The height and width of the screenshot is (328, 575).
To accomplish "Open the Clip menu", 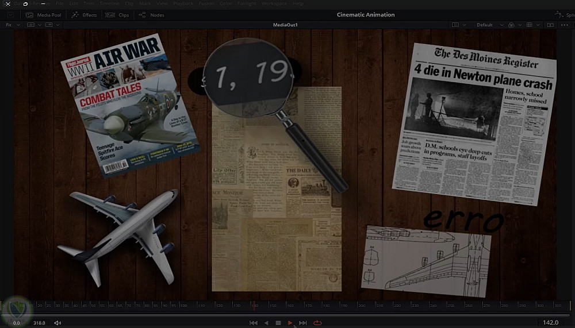I will pos(129,3).
